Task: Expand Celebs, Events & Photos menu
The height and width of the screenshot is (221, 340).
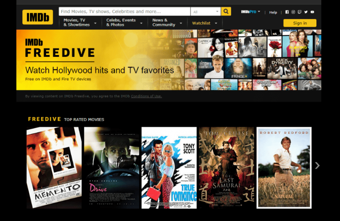Action: tap(124, 22)
